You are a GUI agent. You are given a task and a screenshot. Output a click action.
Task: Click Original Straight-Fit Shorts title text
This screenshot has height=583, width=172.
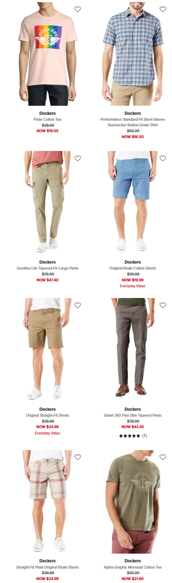[x=48, y=415]
